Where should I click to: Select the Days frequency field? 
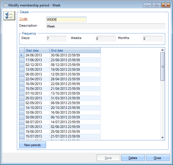pos(56,39)
